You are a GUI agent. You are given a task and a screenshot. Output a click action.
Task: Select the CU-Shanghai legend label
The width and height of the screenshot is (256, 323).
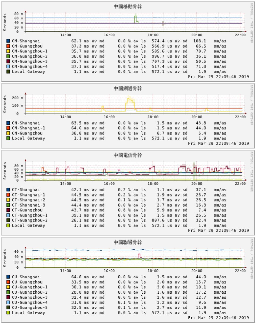26,277
